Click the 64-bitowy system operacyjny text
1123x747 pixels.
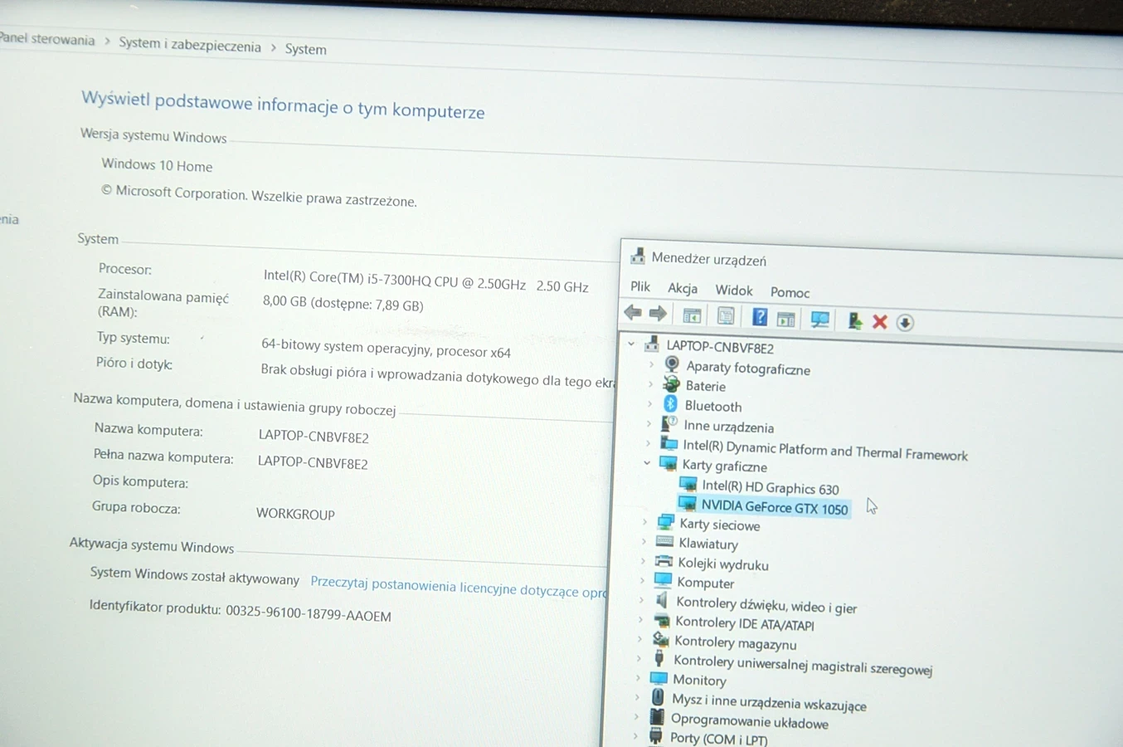pos(386,348)
